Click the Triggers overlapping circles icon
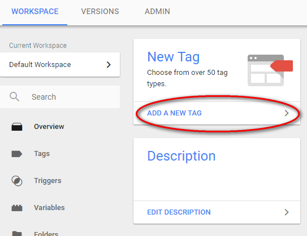This screenshot has height=236, width=307. pos(17,181)
